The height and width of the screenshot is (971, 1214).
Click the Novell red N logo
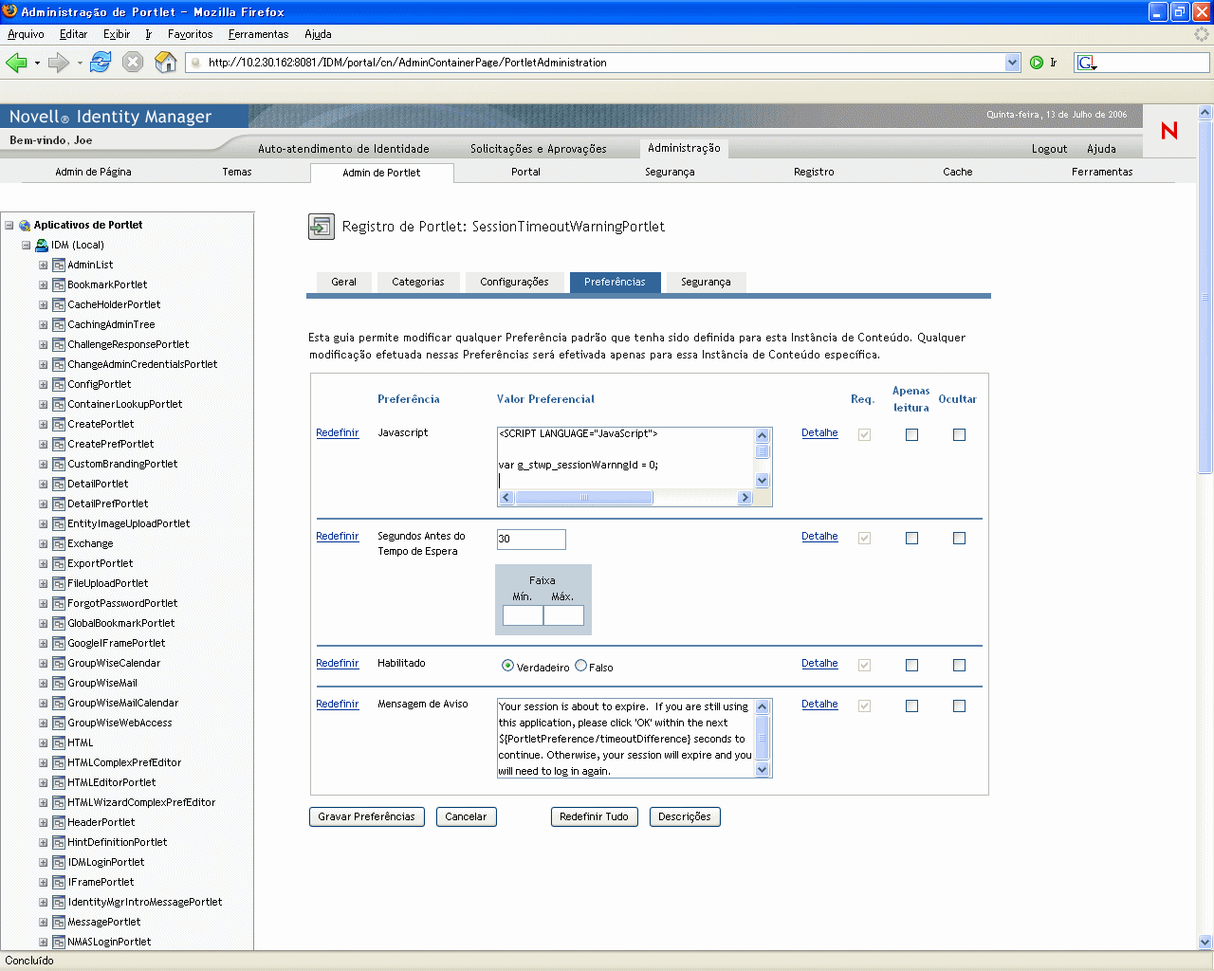pyautogui.click(x=1168, y=131)
